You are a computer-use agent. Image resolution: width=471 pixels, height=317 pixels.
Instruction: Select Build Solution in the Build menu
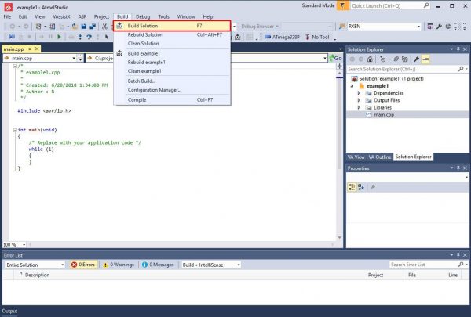(x=172, y=26)
